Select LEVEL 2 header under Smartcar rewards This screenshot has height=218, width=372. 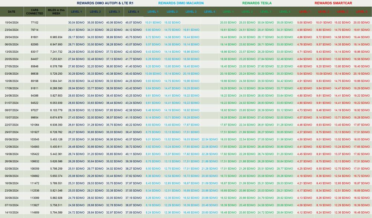pos(324,12)
